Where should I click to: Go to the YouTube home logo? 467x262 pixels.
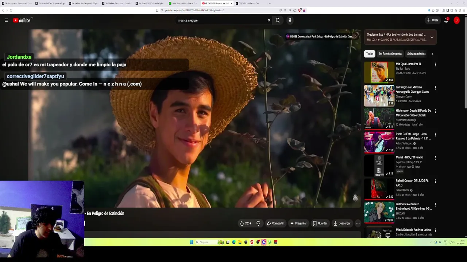click(x=22, y=20)
